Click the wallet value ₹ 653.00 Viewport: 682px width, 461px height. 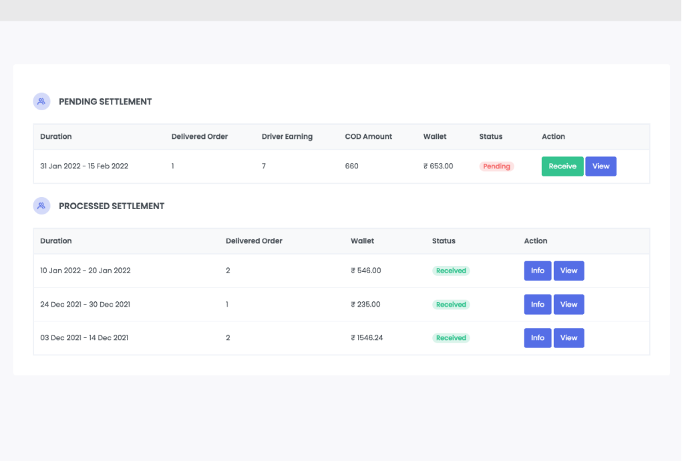click(x=438, y=166)
